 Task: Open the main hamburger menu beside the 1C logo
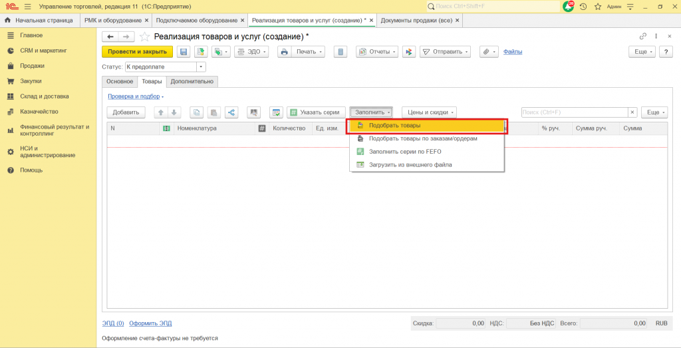[x=28, y=7]
